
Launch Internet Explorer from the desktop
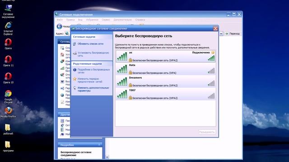click(x=8, y=28)
